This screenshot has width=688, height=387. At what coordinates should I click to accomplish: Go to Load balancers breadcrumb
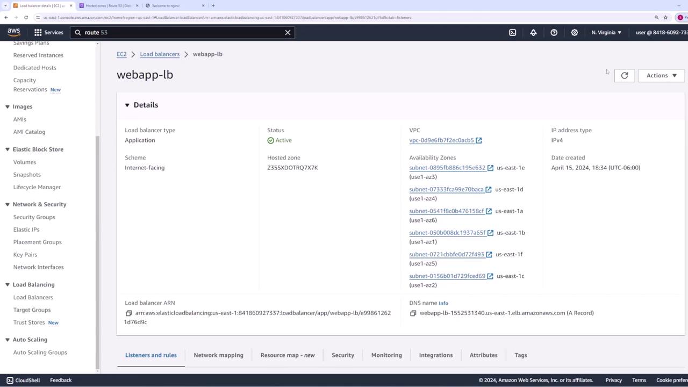pyautogui.click(x=160, y=54)
